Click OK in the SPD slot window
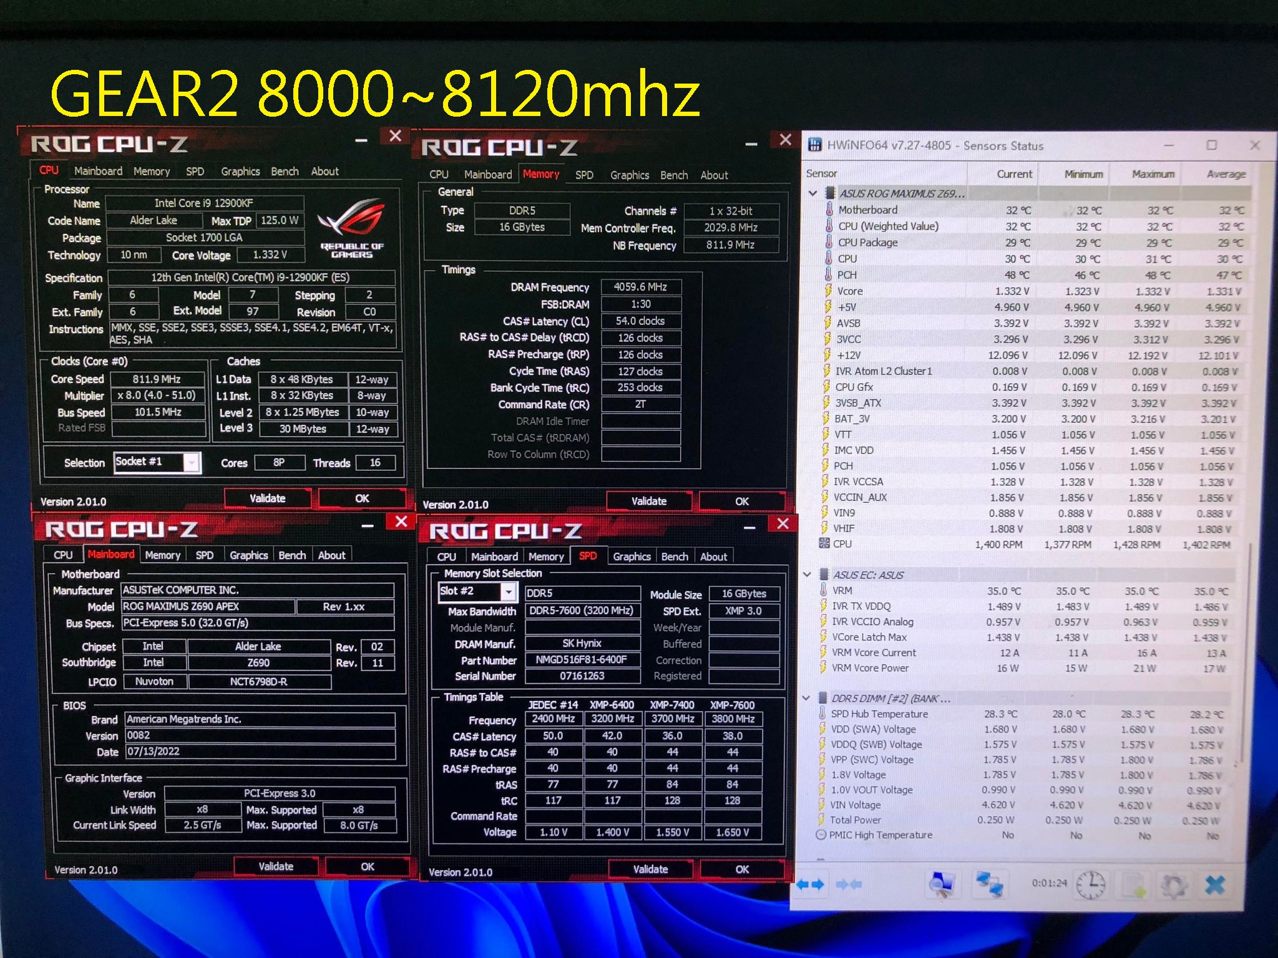The image size is (1278, 958). (742, 869)
